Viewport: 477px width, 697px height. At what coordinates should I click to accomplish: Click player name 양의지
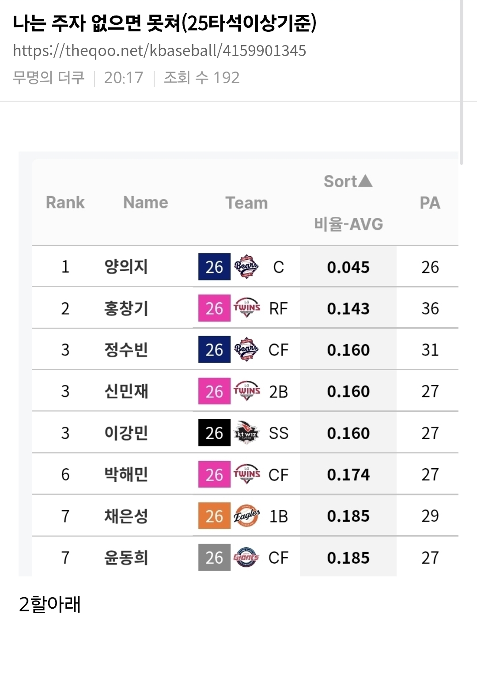click(126, 267)
